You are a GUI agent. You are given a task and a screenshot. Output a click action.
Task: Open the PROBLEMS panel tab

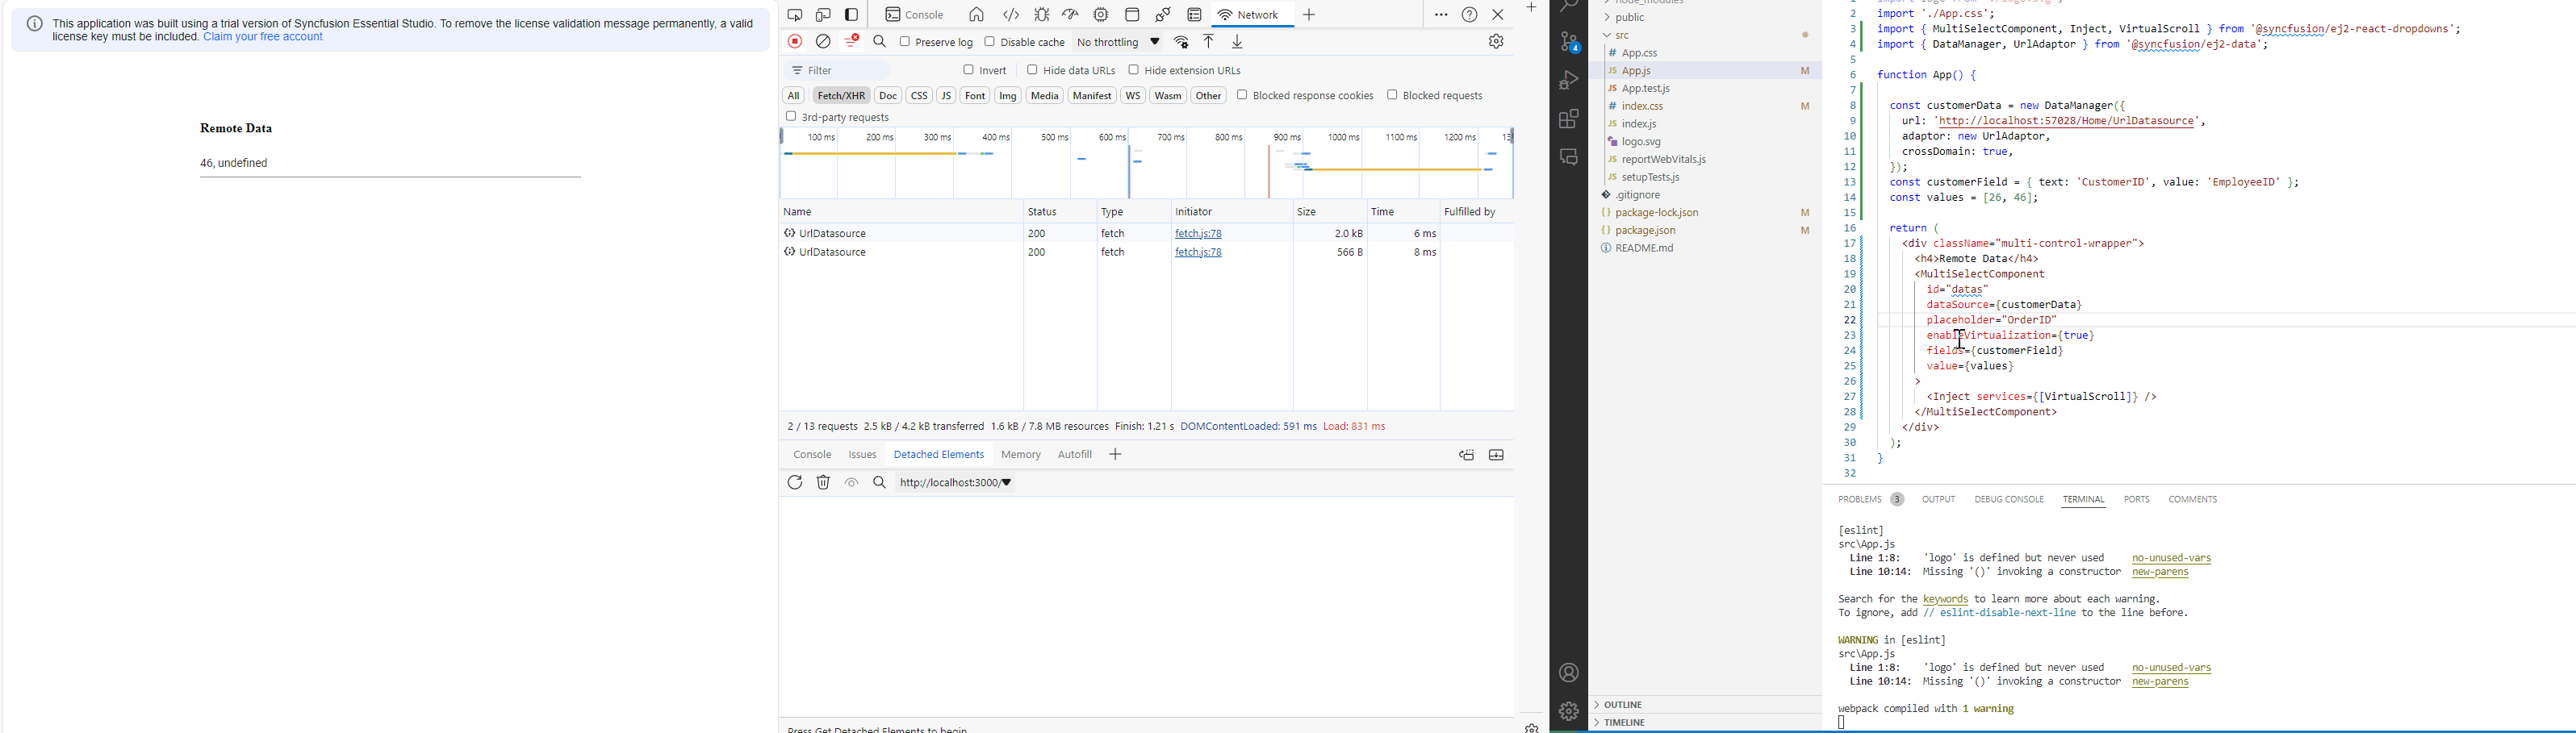click(x=1859, y=499)
